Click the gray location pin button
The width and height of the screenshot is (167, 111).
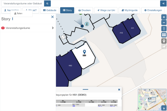[164, 41]
